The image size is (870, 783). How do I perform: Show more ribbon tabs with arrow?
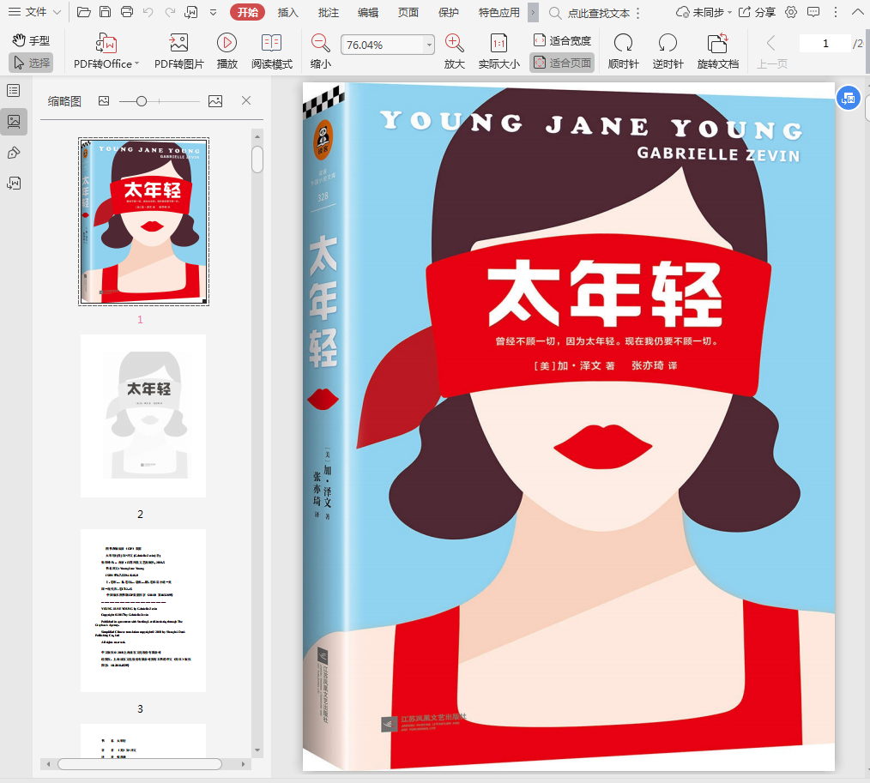(x=533, y=12)
